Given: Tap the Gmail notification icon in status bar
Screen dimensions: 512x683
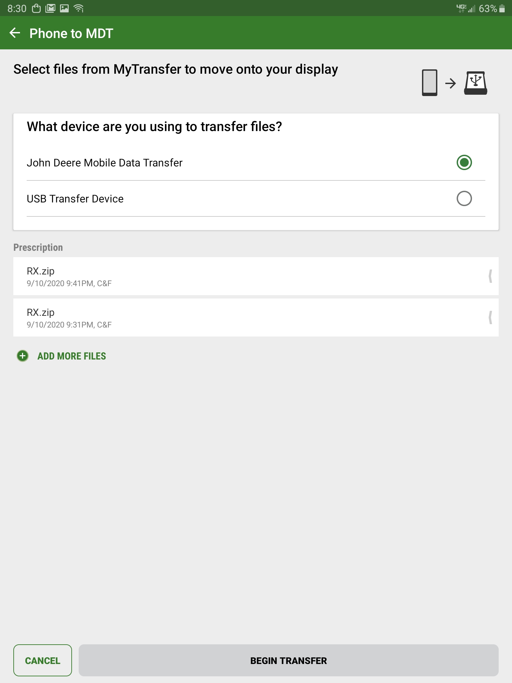Looking at the screenshot, I should [x=50, y=8].
